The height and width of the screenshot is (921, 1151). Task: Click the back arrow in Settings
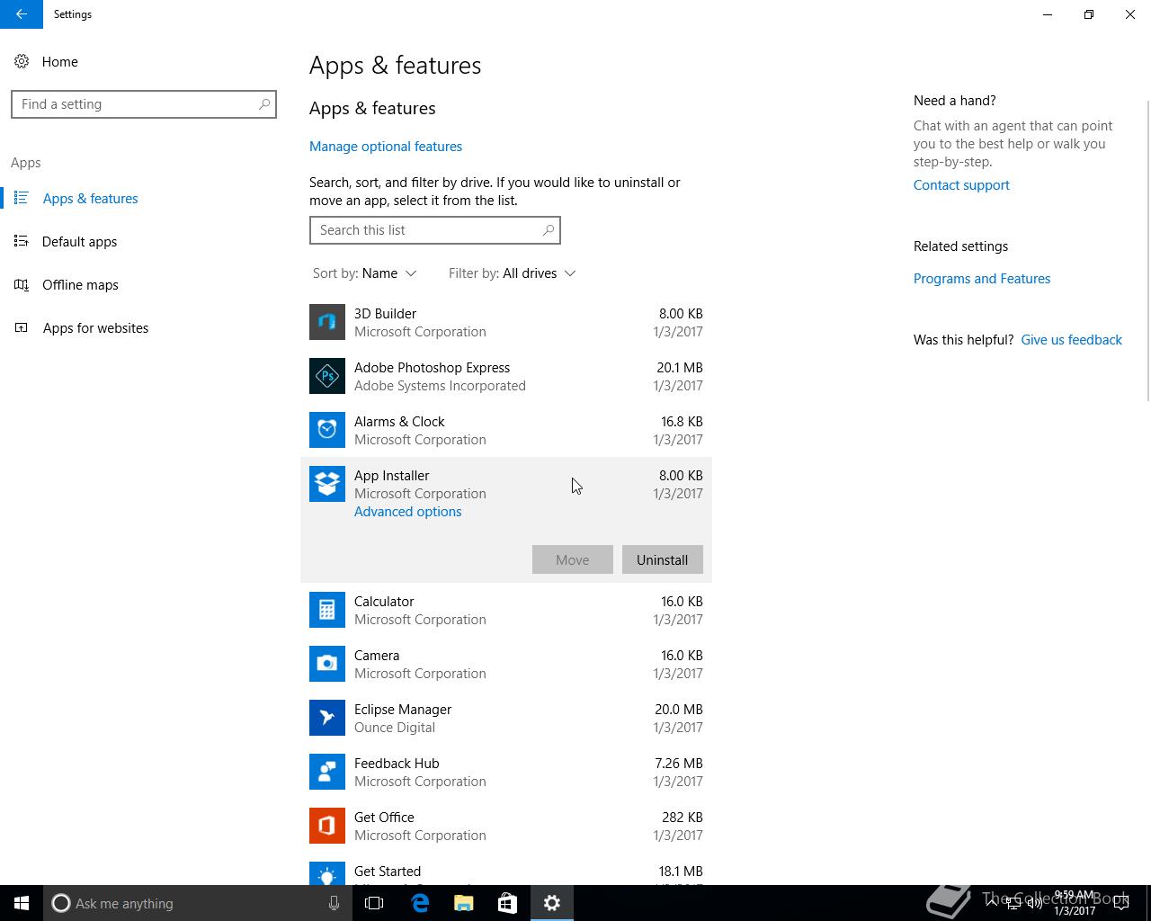[x=22, y=14]
